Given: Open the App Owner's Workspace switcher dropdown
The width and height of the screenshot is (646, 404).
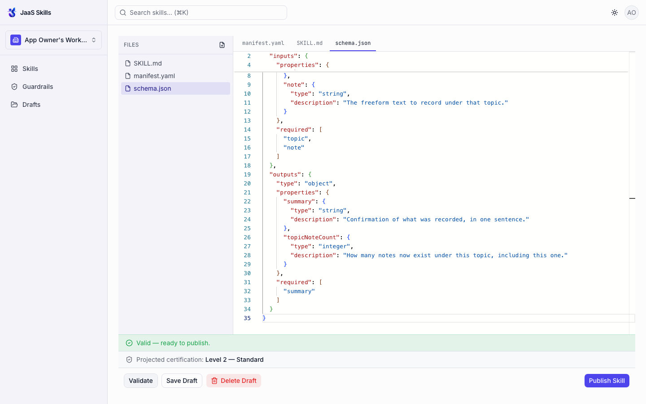Looking at the screenshot, I should (x=53, y=40).
